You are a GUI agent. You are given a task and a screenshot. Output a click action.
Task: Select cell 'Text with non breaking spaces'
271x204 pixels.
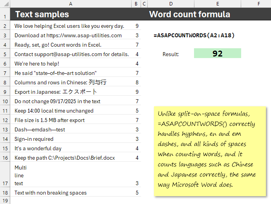point(71,193)
